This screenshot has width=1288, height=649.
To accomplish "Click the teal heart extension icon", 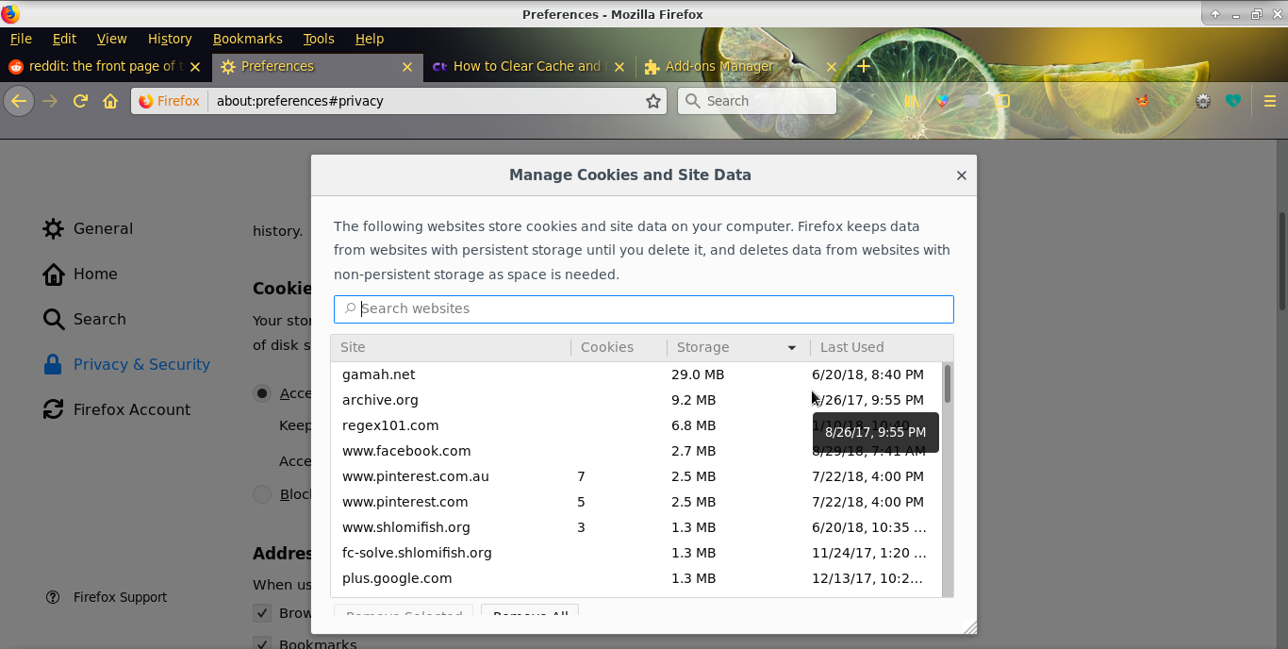I will [x=1233, y=101].
